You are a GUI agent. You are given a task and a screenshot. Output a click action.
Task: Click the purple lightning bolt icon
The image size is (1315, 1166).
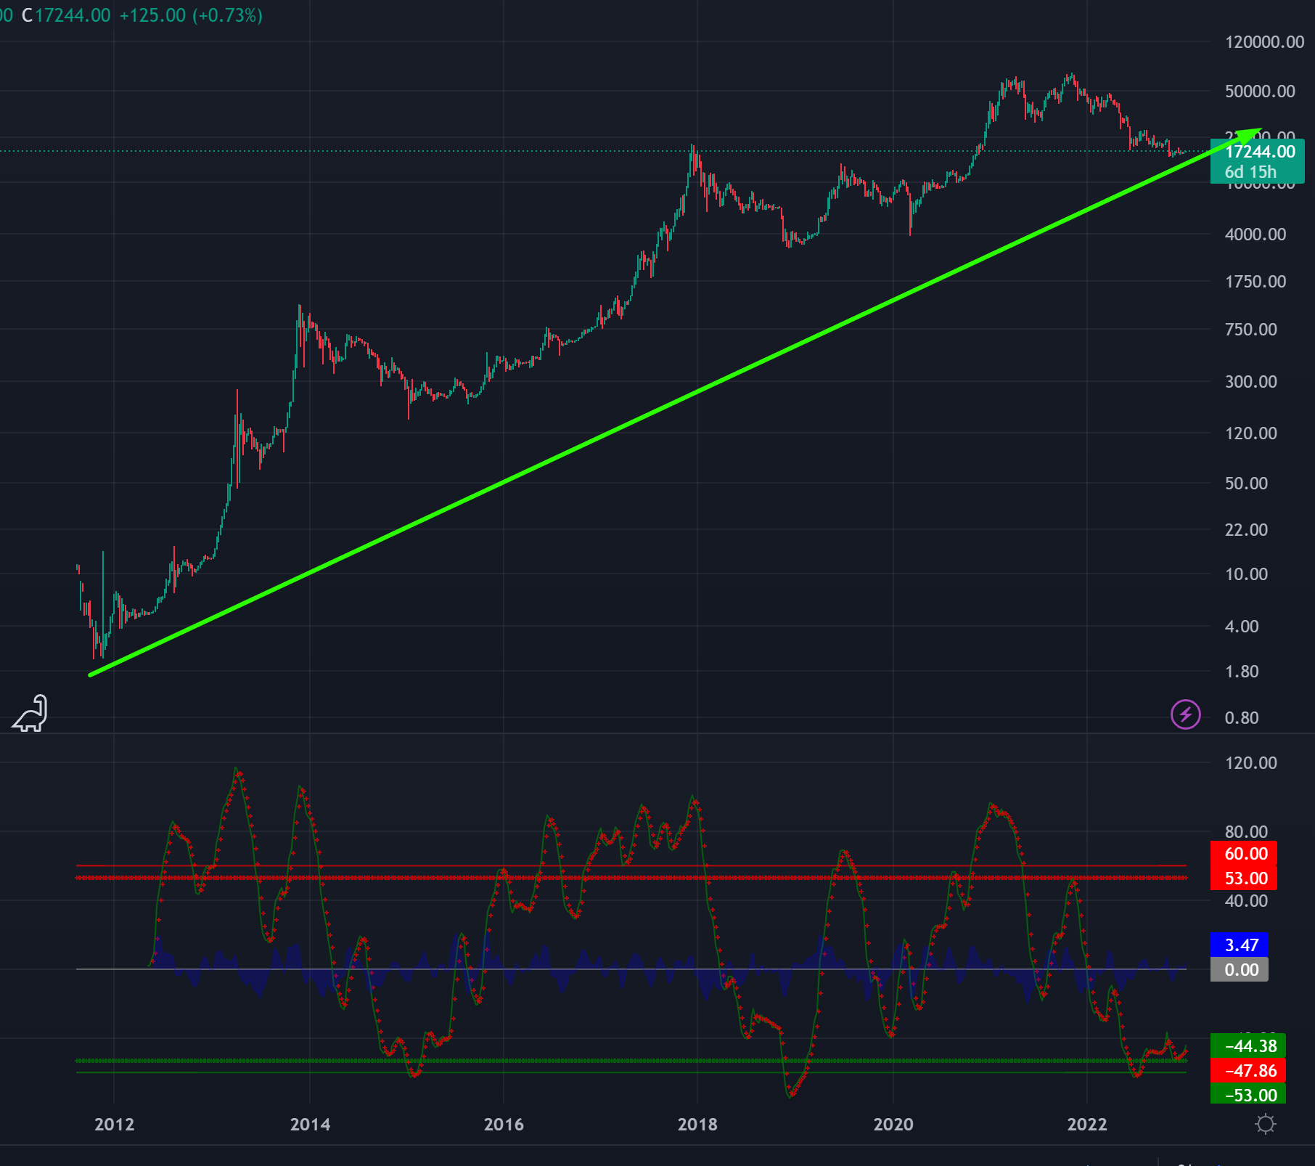tap(1185, 714)
